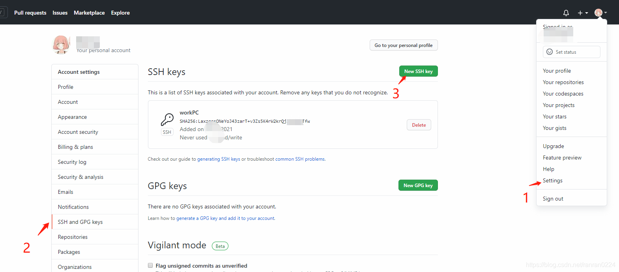The height and width of the screenshot is (272, 619).
Task: Choose Your profile from user menu
Action: [x=571, y=71]
